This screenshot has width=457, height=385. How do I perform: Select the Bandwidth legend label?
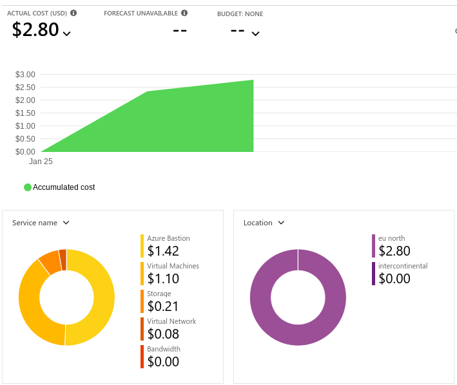[164, 349]
